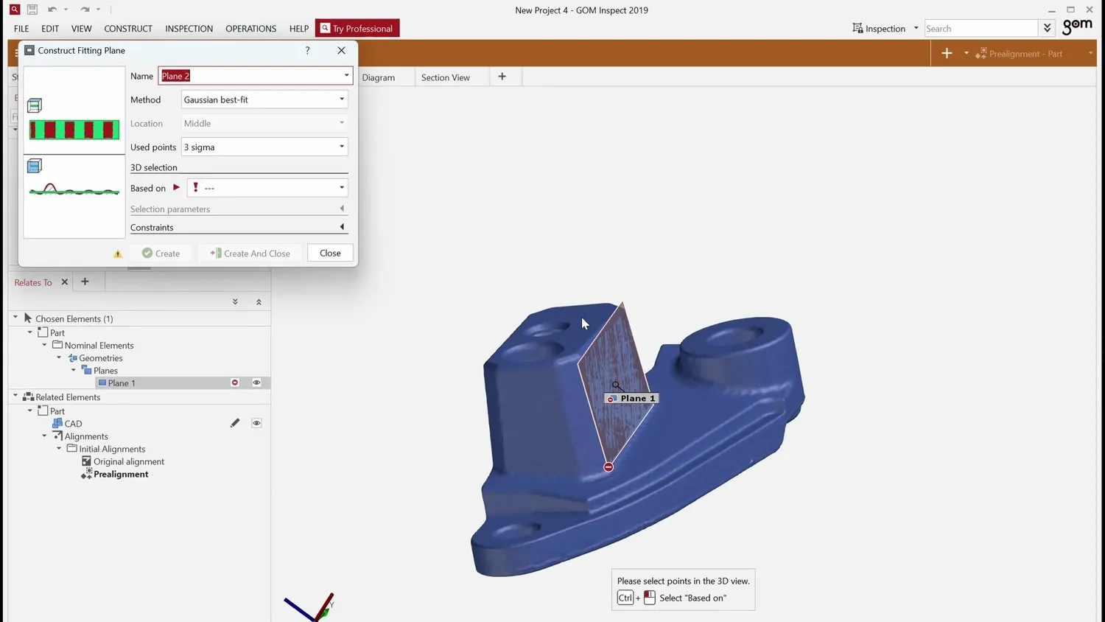Select Plane 1 in the tree
Viewport: 1105px width, 622px height.
(x=122, y=383)
